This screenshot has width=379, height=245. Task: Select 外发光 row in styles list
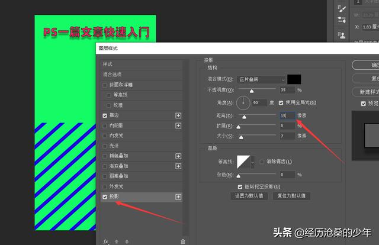pyautogui.click(x=142, y=186)
